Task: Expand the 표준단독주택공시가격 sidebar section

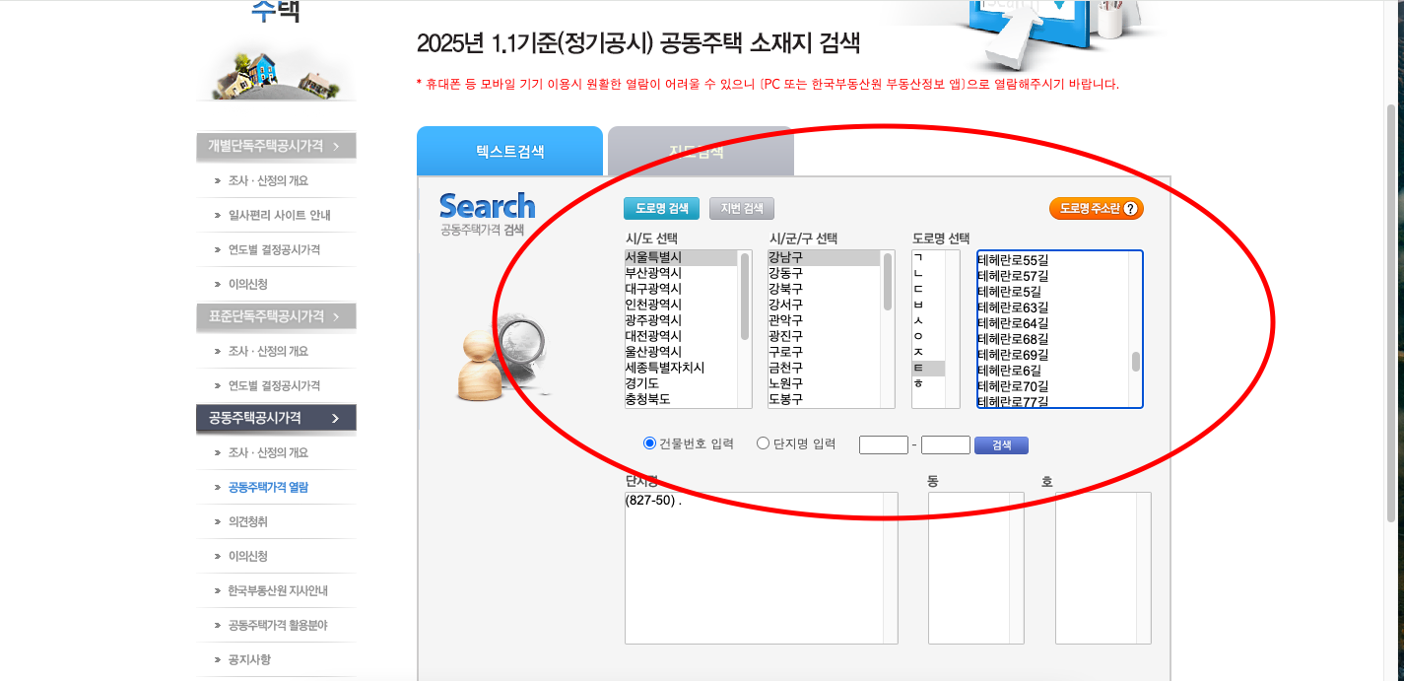Action: (276, 316)
